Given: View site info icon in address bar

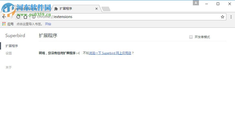Looking at the screenshot, I should click(x=34, y=17).
